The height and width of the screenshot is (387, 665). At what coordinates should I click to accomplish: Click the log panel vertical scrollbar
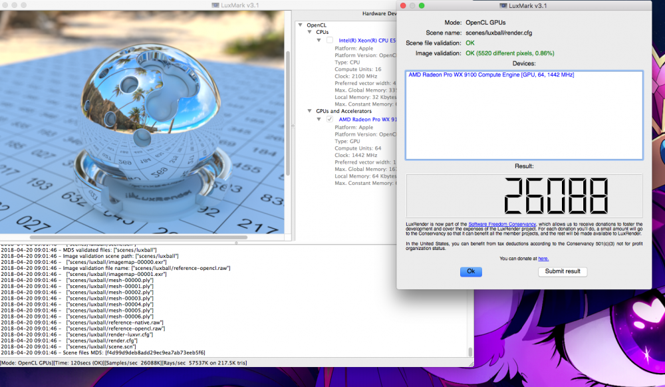click(470, 352)
